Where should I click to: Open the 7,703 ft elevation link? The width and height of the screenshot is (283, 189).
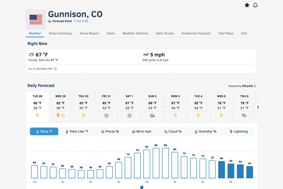[79, 21]
